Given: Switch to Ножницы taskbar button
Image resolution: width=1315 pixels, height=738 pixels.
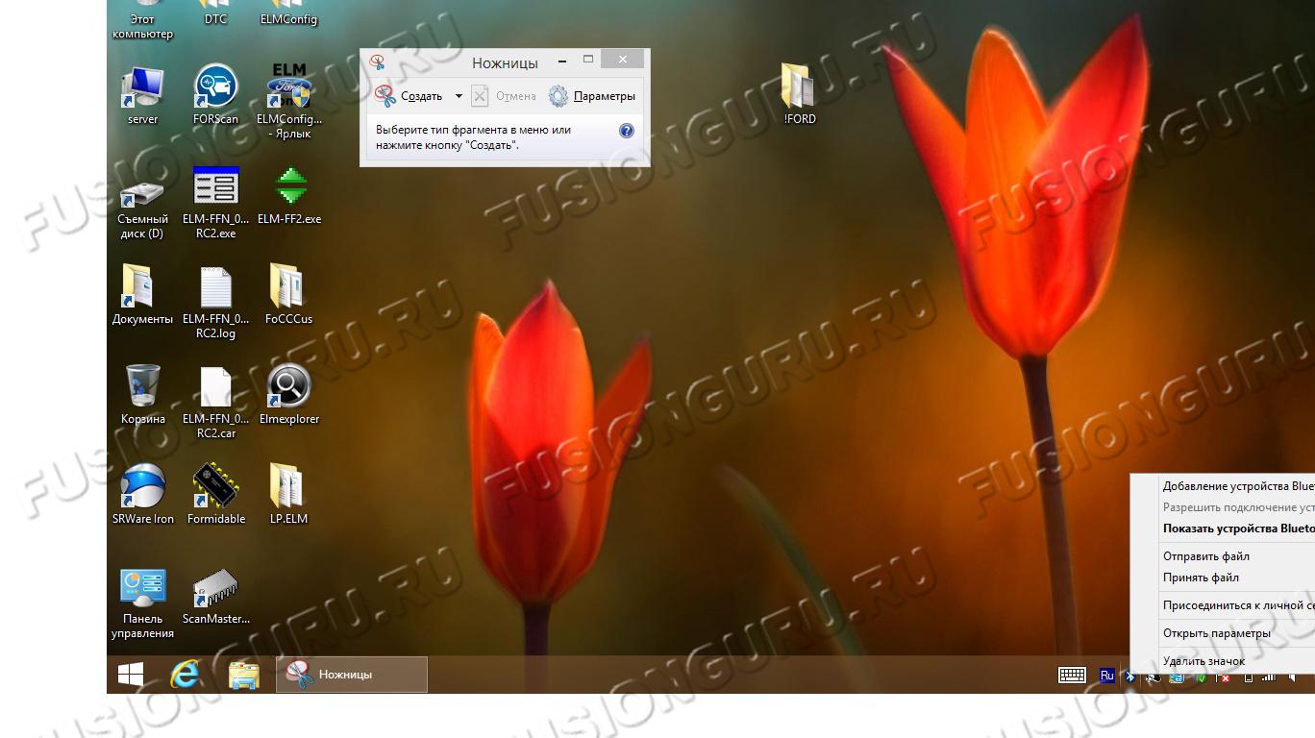Looking at the screenshot, I should tap(352, 675).
